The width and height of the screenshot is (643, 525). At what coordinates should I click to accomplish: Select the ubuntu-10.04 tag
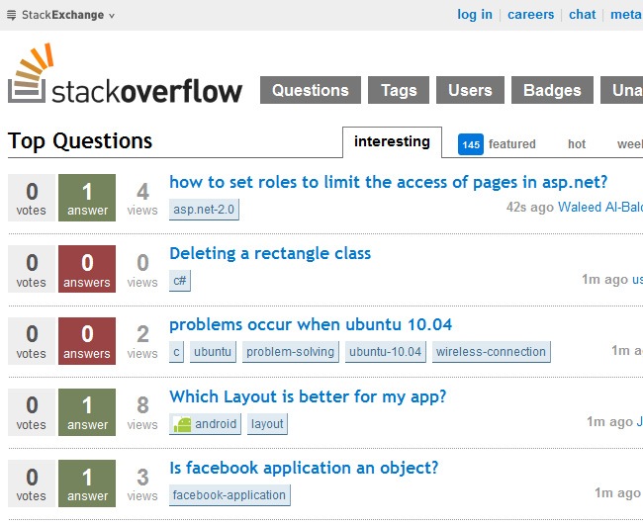click(386, 352)
